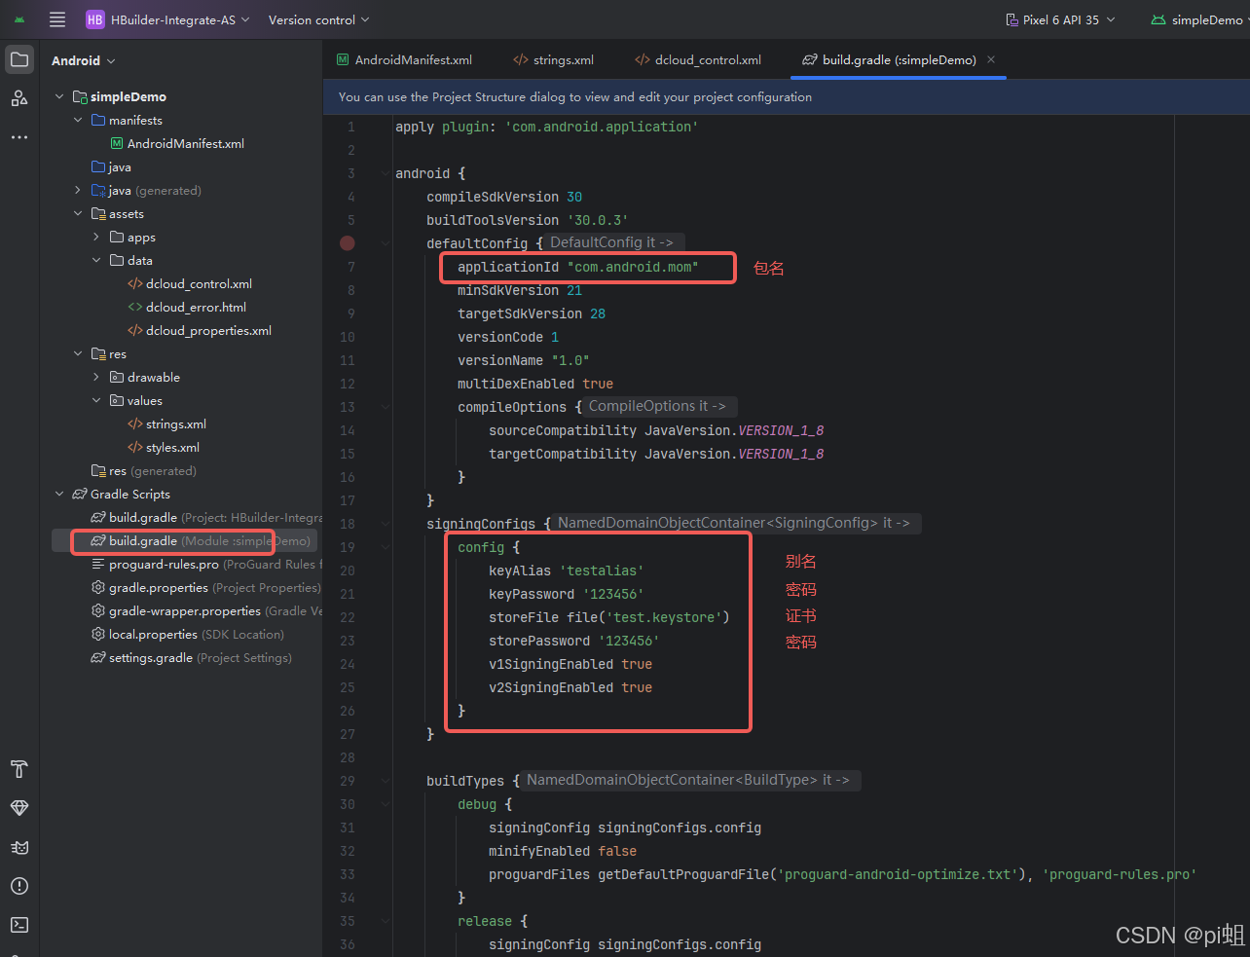The width and height of the screenshot is (1250, 957).
Task: Select build.gradle (Module :simpleDemo) file
Action: pos(201,540)
